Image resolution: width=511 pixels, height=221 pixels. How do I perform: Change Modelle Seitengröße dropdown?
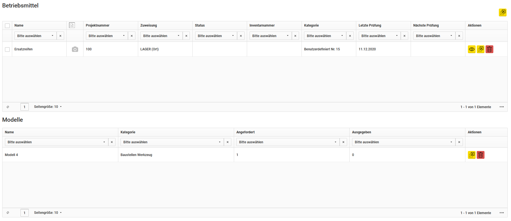tap(48, 213)
